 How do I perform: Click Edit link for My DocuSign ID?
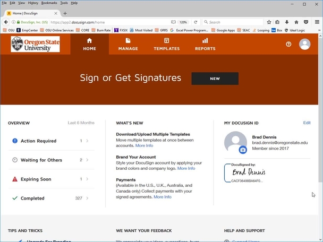(307, 123)
